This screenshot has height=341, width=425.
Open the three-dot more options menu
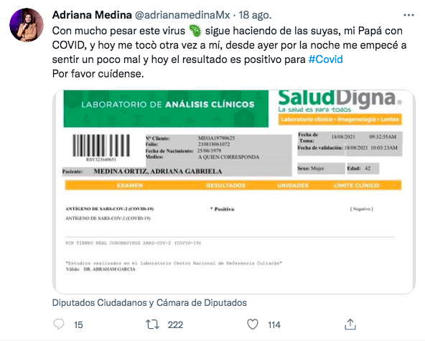[408, 15]
